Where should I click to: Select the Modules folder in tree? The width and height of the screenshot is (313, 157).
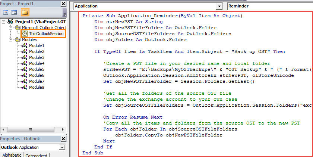29,40
